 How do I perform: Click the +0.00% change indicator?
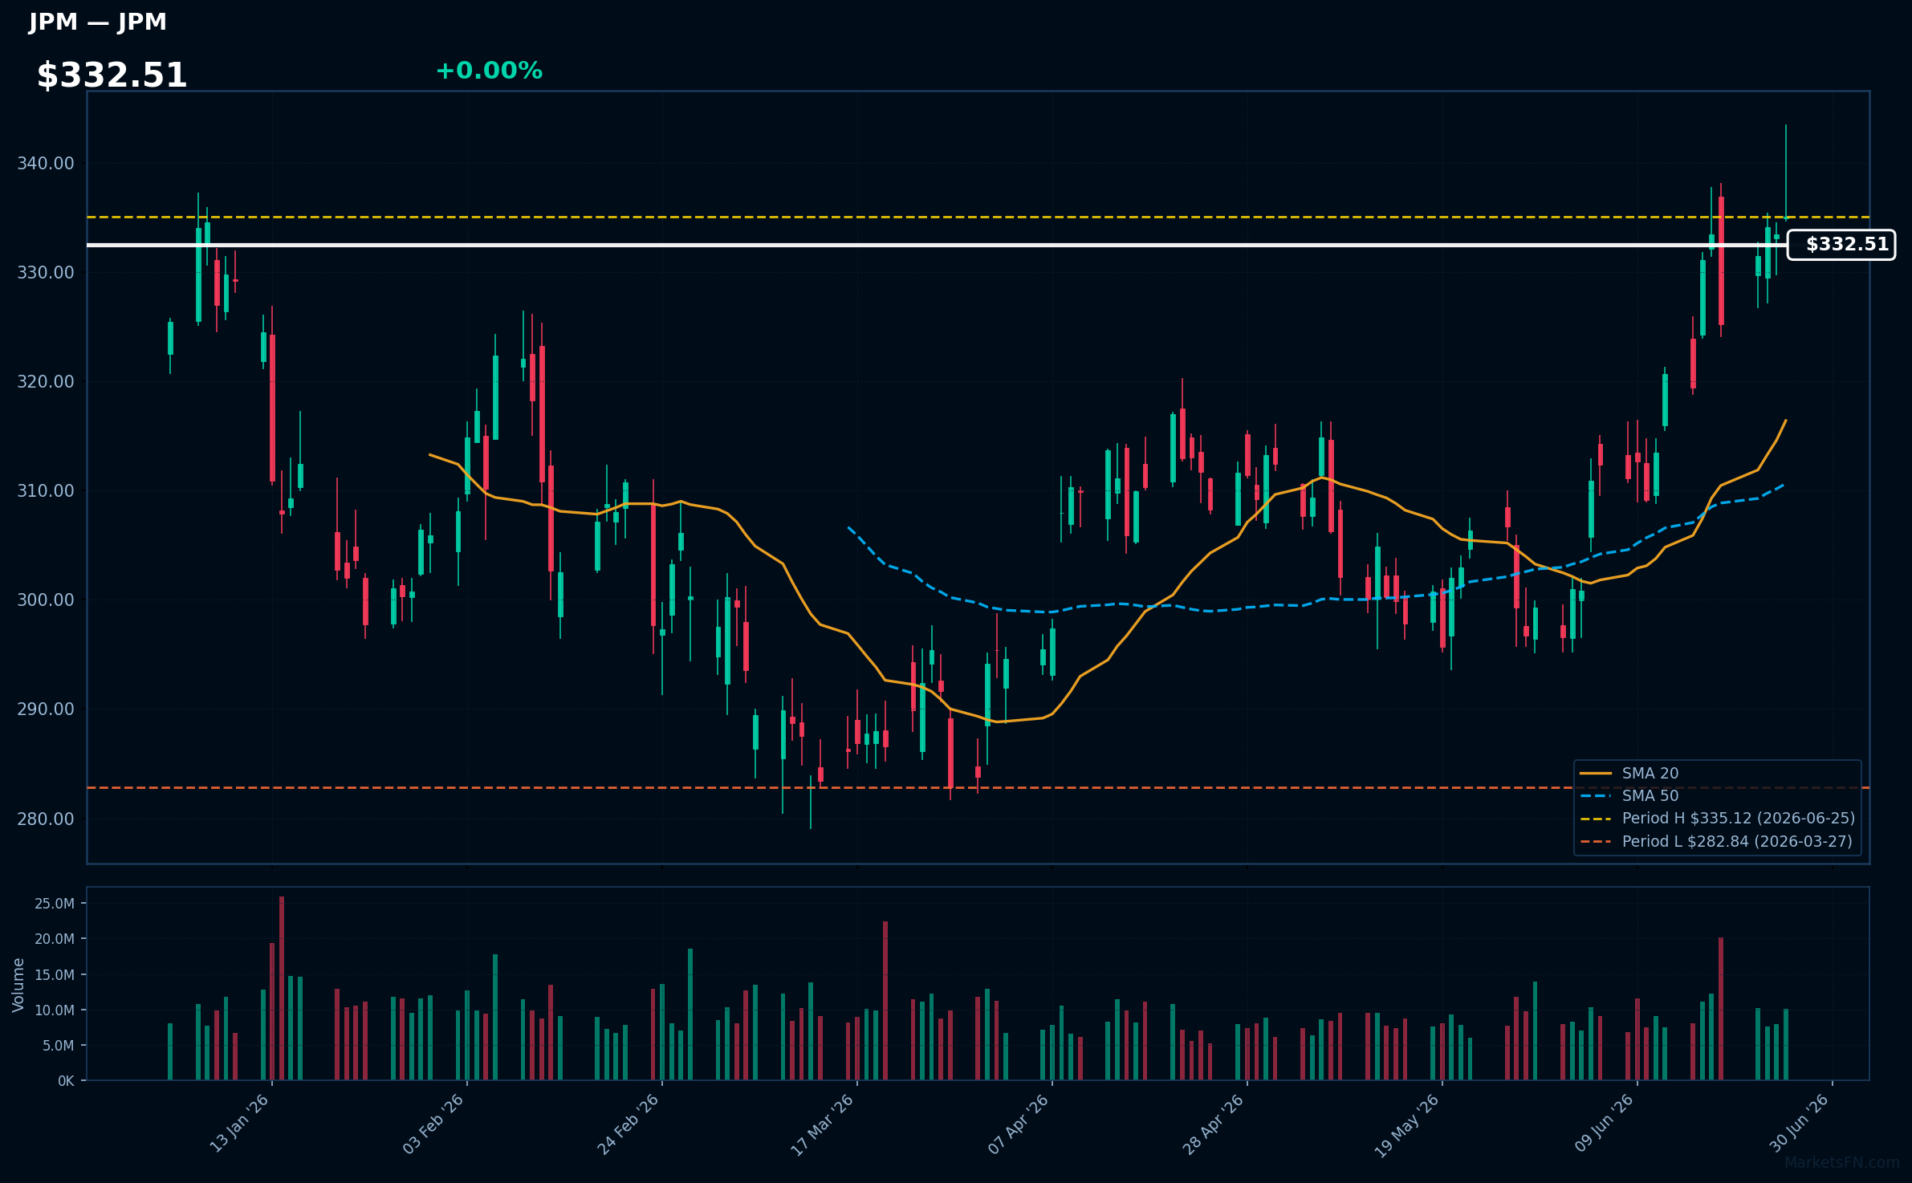[x=489, y=71]
